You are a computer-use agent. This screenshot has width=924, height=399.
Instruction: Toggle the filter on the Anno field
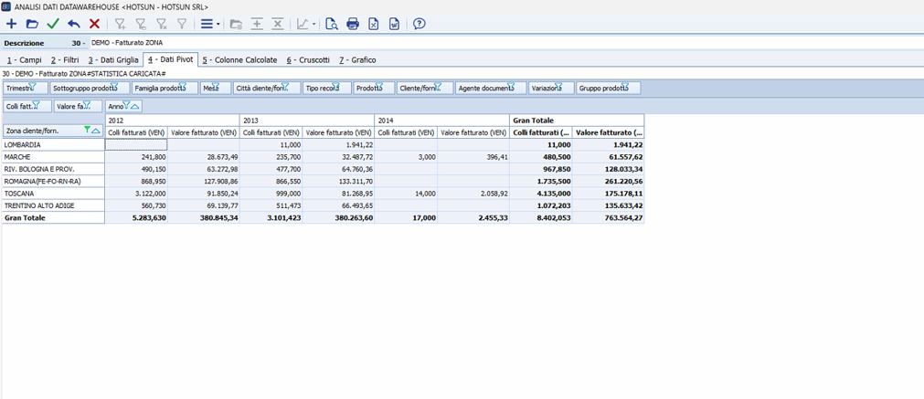tap(127, 106)
